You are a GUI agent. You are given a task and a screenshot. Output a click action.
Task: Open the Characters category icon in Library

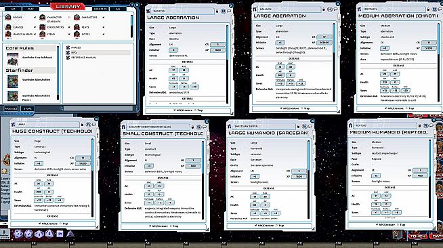click(77, 18)
